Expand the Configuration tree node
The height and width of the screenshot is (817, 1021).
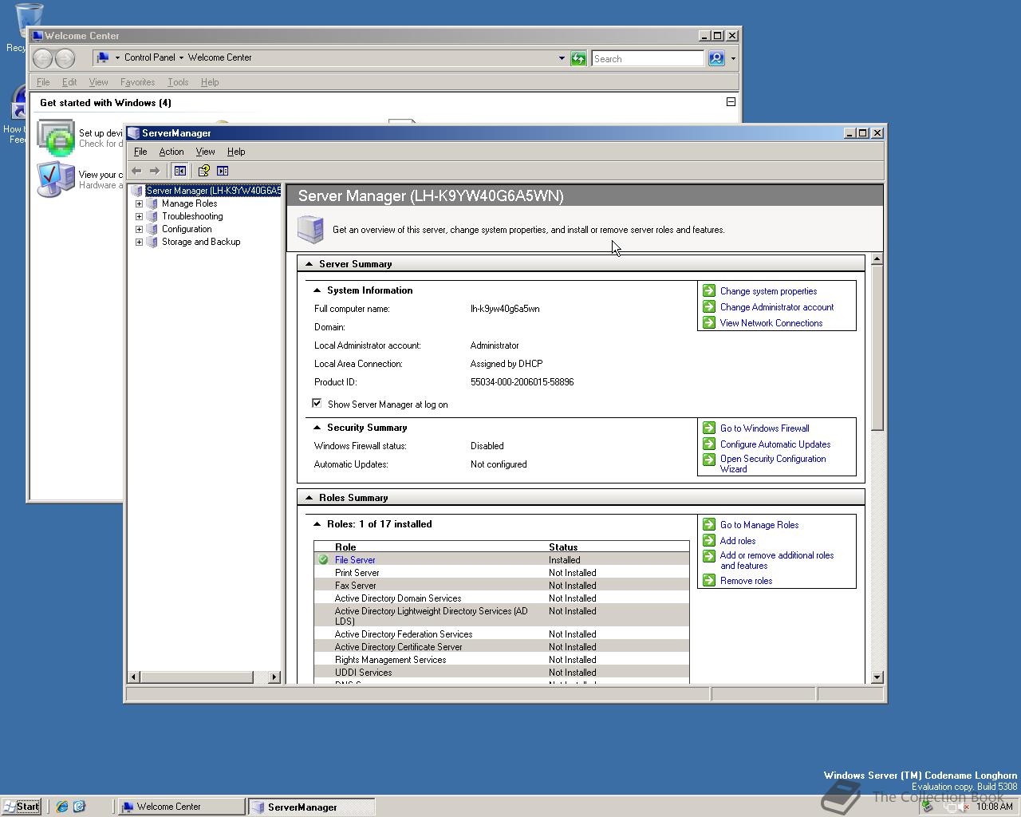click(x=139, y=229)
